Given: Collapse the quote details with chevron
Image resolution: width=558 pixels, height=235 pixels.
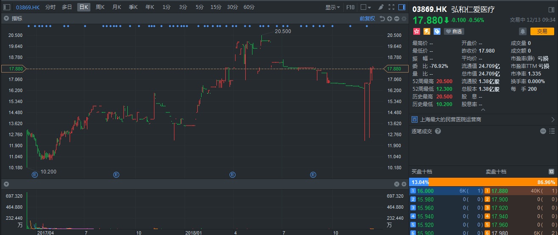Looking at the screenshot, I should (x=483, y=109).
